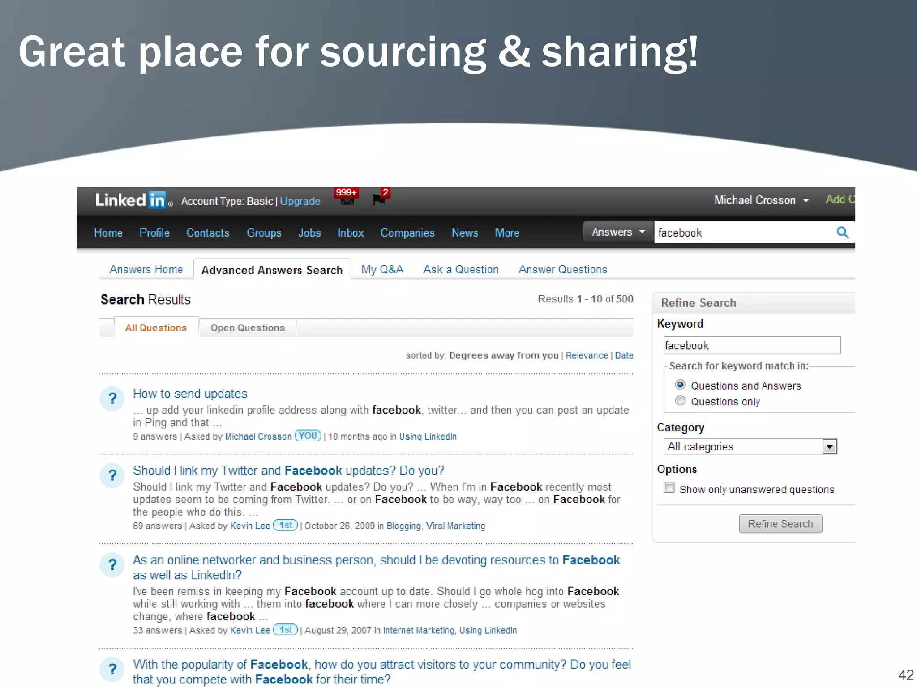Open Viral Marketing category link
This screenshot has height=687, width=917.
pyautogui.click(x=455, y=526)
